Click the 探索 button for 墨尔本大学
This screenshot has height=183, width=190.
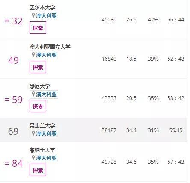tap(38, 28)
